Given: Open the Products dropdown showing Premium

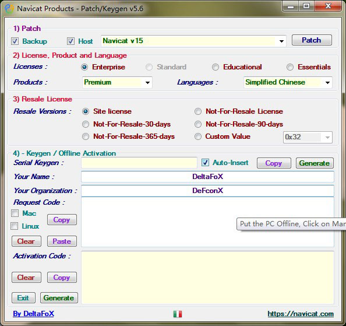Looking at the screenshot, I should click(x=117, y=82).
